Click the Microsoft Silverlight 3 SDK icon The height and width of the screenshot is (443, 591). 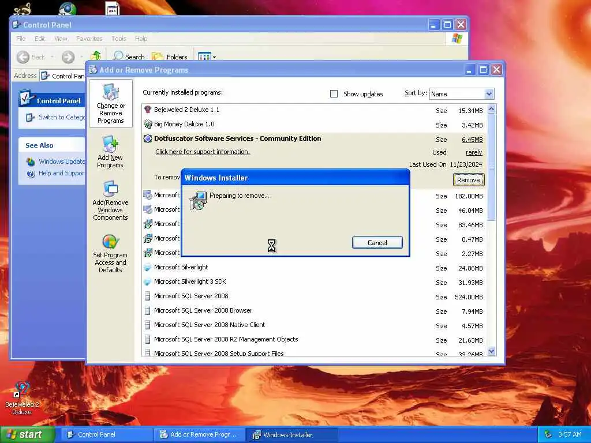tap(148, 281)
